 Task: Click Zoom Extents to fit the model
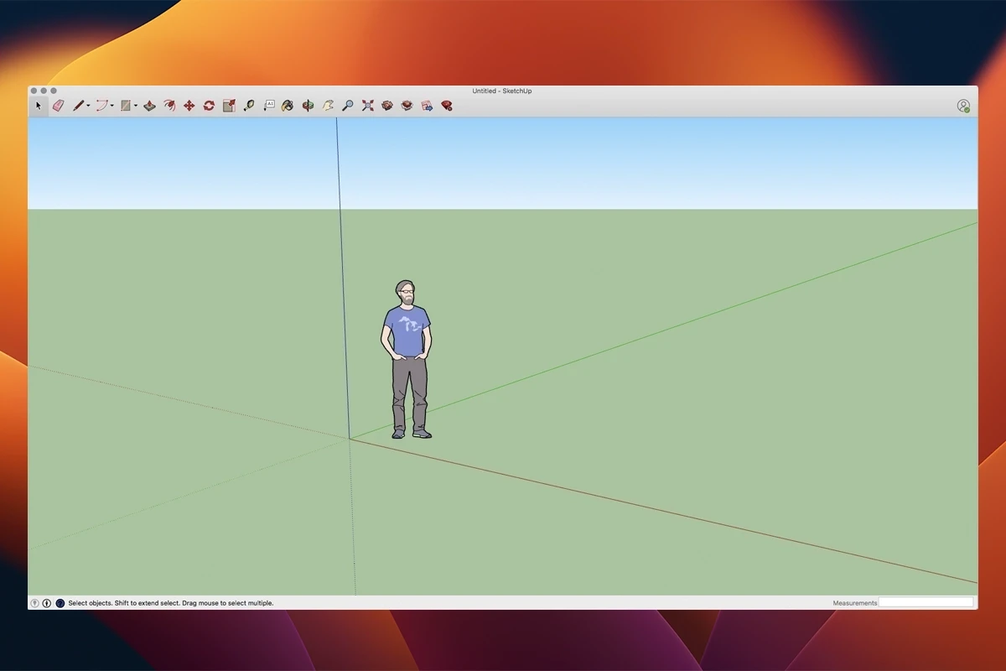pyautogui.click(x=369, y=105)
